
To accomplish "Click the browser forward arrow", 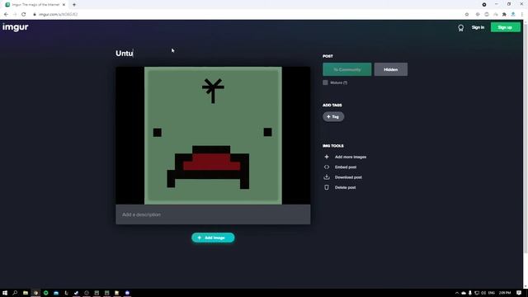I will tap(15, 15).
